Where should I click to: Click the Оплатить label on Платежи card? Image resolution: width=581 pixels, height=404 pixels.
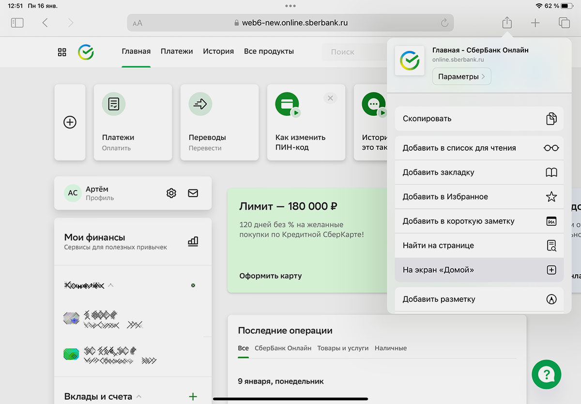(116, 148)
